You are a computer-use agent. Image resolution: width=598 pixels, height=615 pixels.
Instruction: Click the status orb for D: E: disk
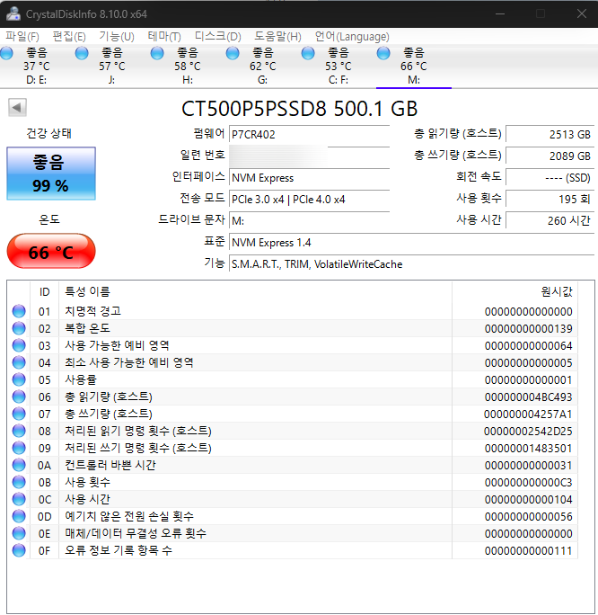[x=6, y=53]
